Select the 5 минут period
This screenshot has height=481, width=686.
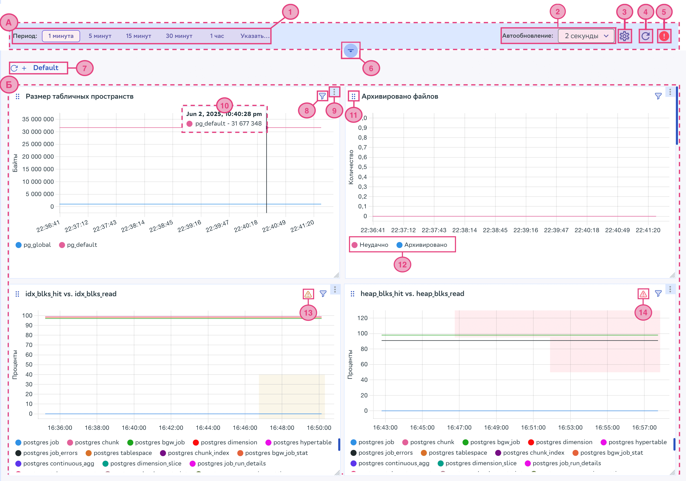click(x=100, y=36)
